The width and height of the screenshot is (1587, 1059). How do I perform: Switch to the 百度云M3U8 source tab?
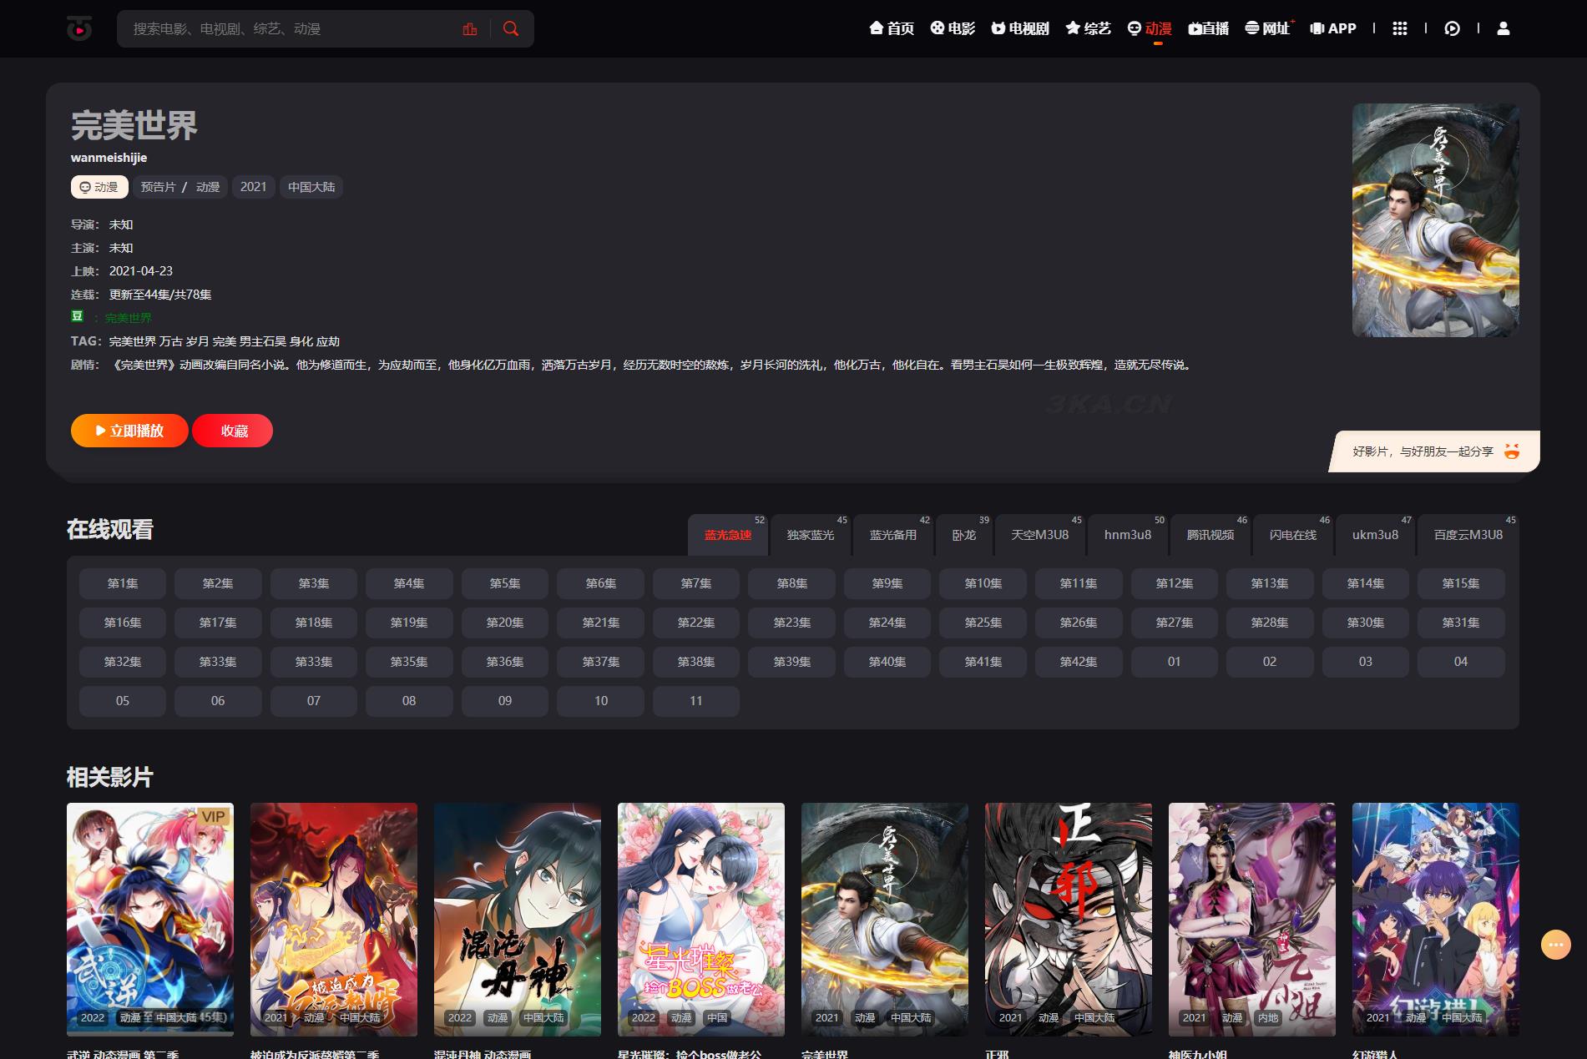(1468, 535)
